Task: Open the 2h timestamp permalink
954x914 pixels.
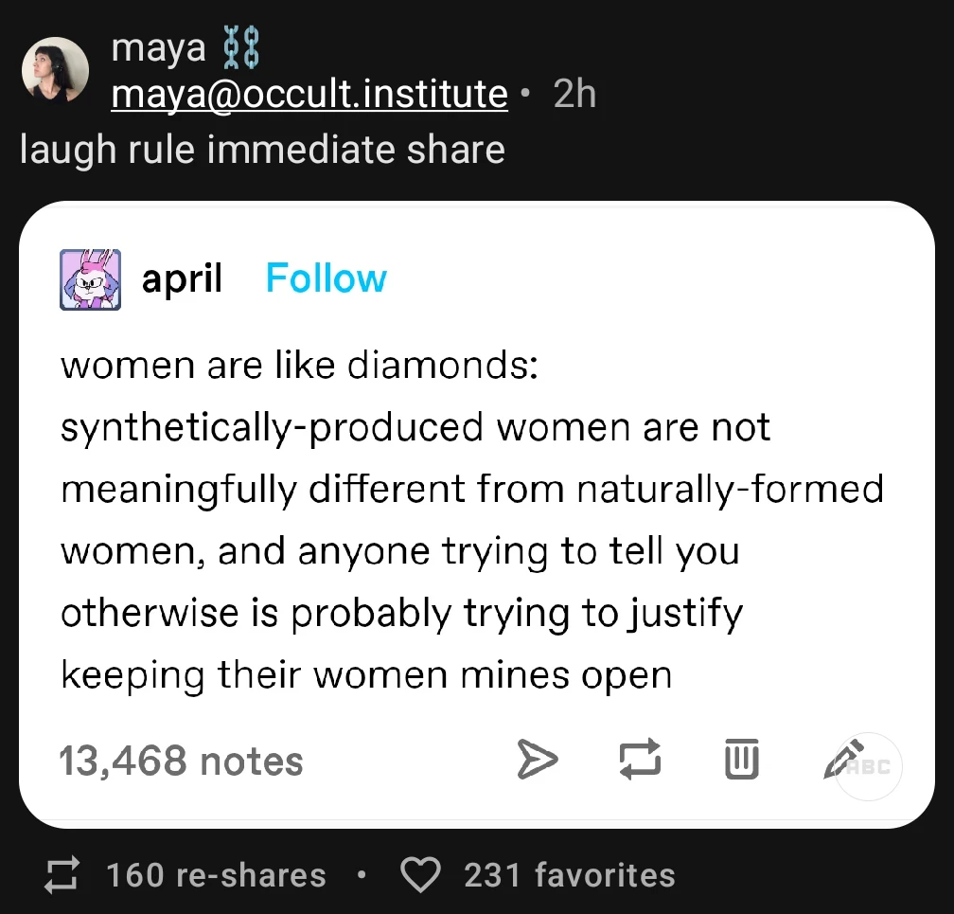Action: click(x=574, y=93)
